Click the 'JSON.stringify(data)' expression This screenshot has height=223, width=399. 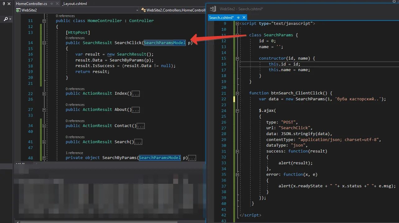pos(305,134)
